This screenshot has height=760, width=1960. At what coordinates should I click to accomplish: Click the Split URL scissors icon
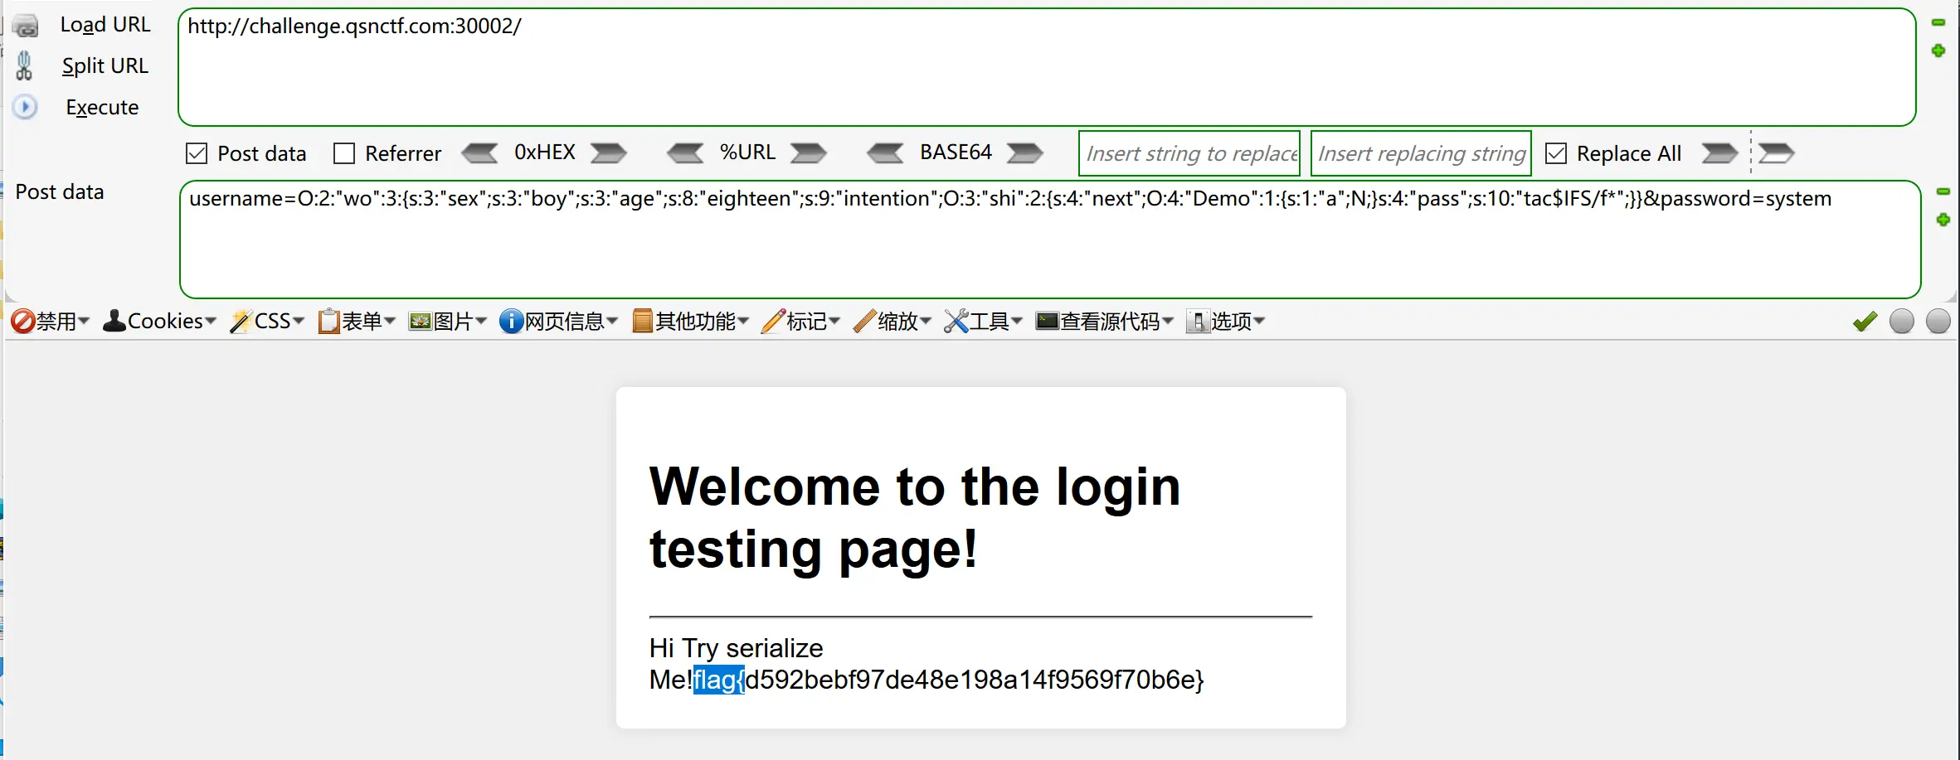coord(25,66)
